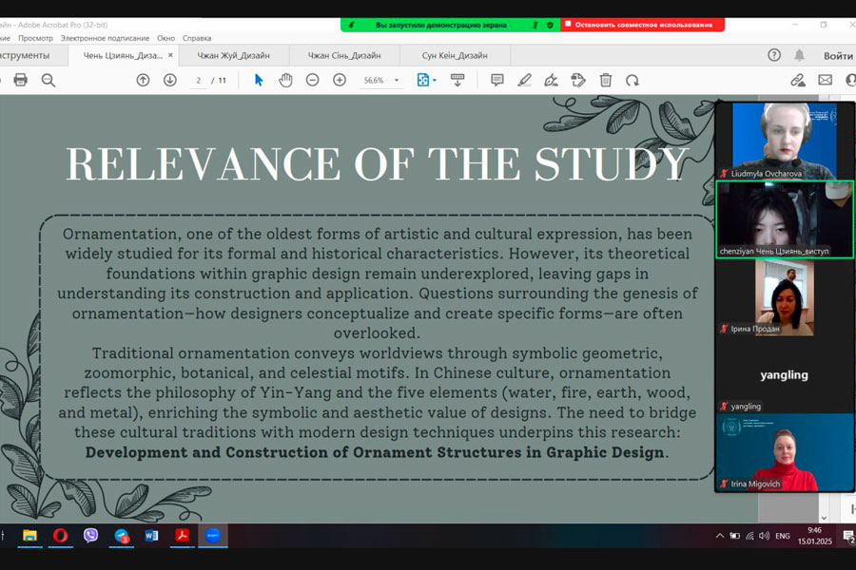Select the arrow Selection tool
The height and width of the screenshot is (570, 856).
pyautogui.click(x=259, y=80)
